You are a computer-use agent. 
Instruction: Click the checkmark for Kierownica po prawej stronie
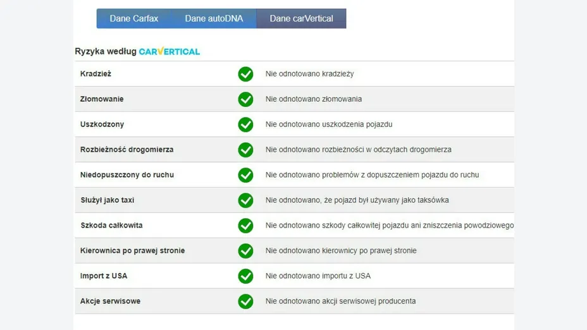(x=245, y=251)
